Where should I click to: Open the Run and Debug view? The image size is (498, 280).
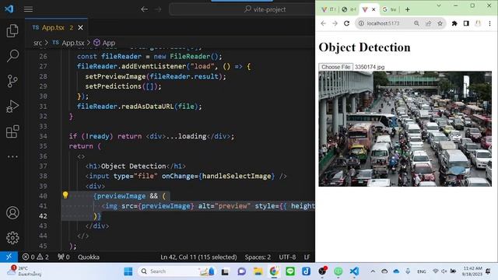(x=12, y=107)
